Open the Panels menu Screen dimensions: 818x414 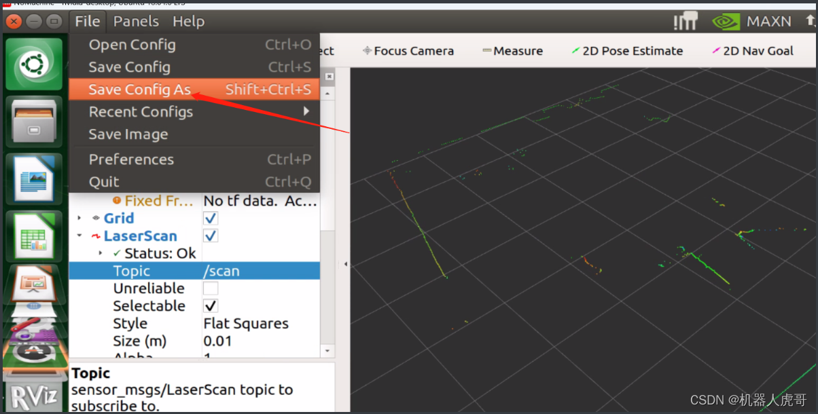coord(136,22)
